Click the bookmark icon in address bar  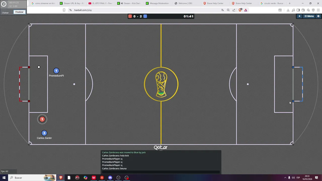point(64,10)
